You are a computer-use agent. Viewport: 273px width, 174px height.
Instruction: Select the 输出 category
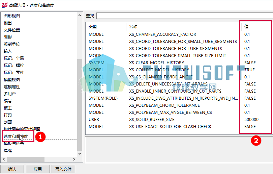[8, 23]
